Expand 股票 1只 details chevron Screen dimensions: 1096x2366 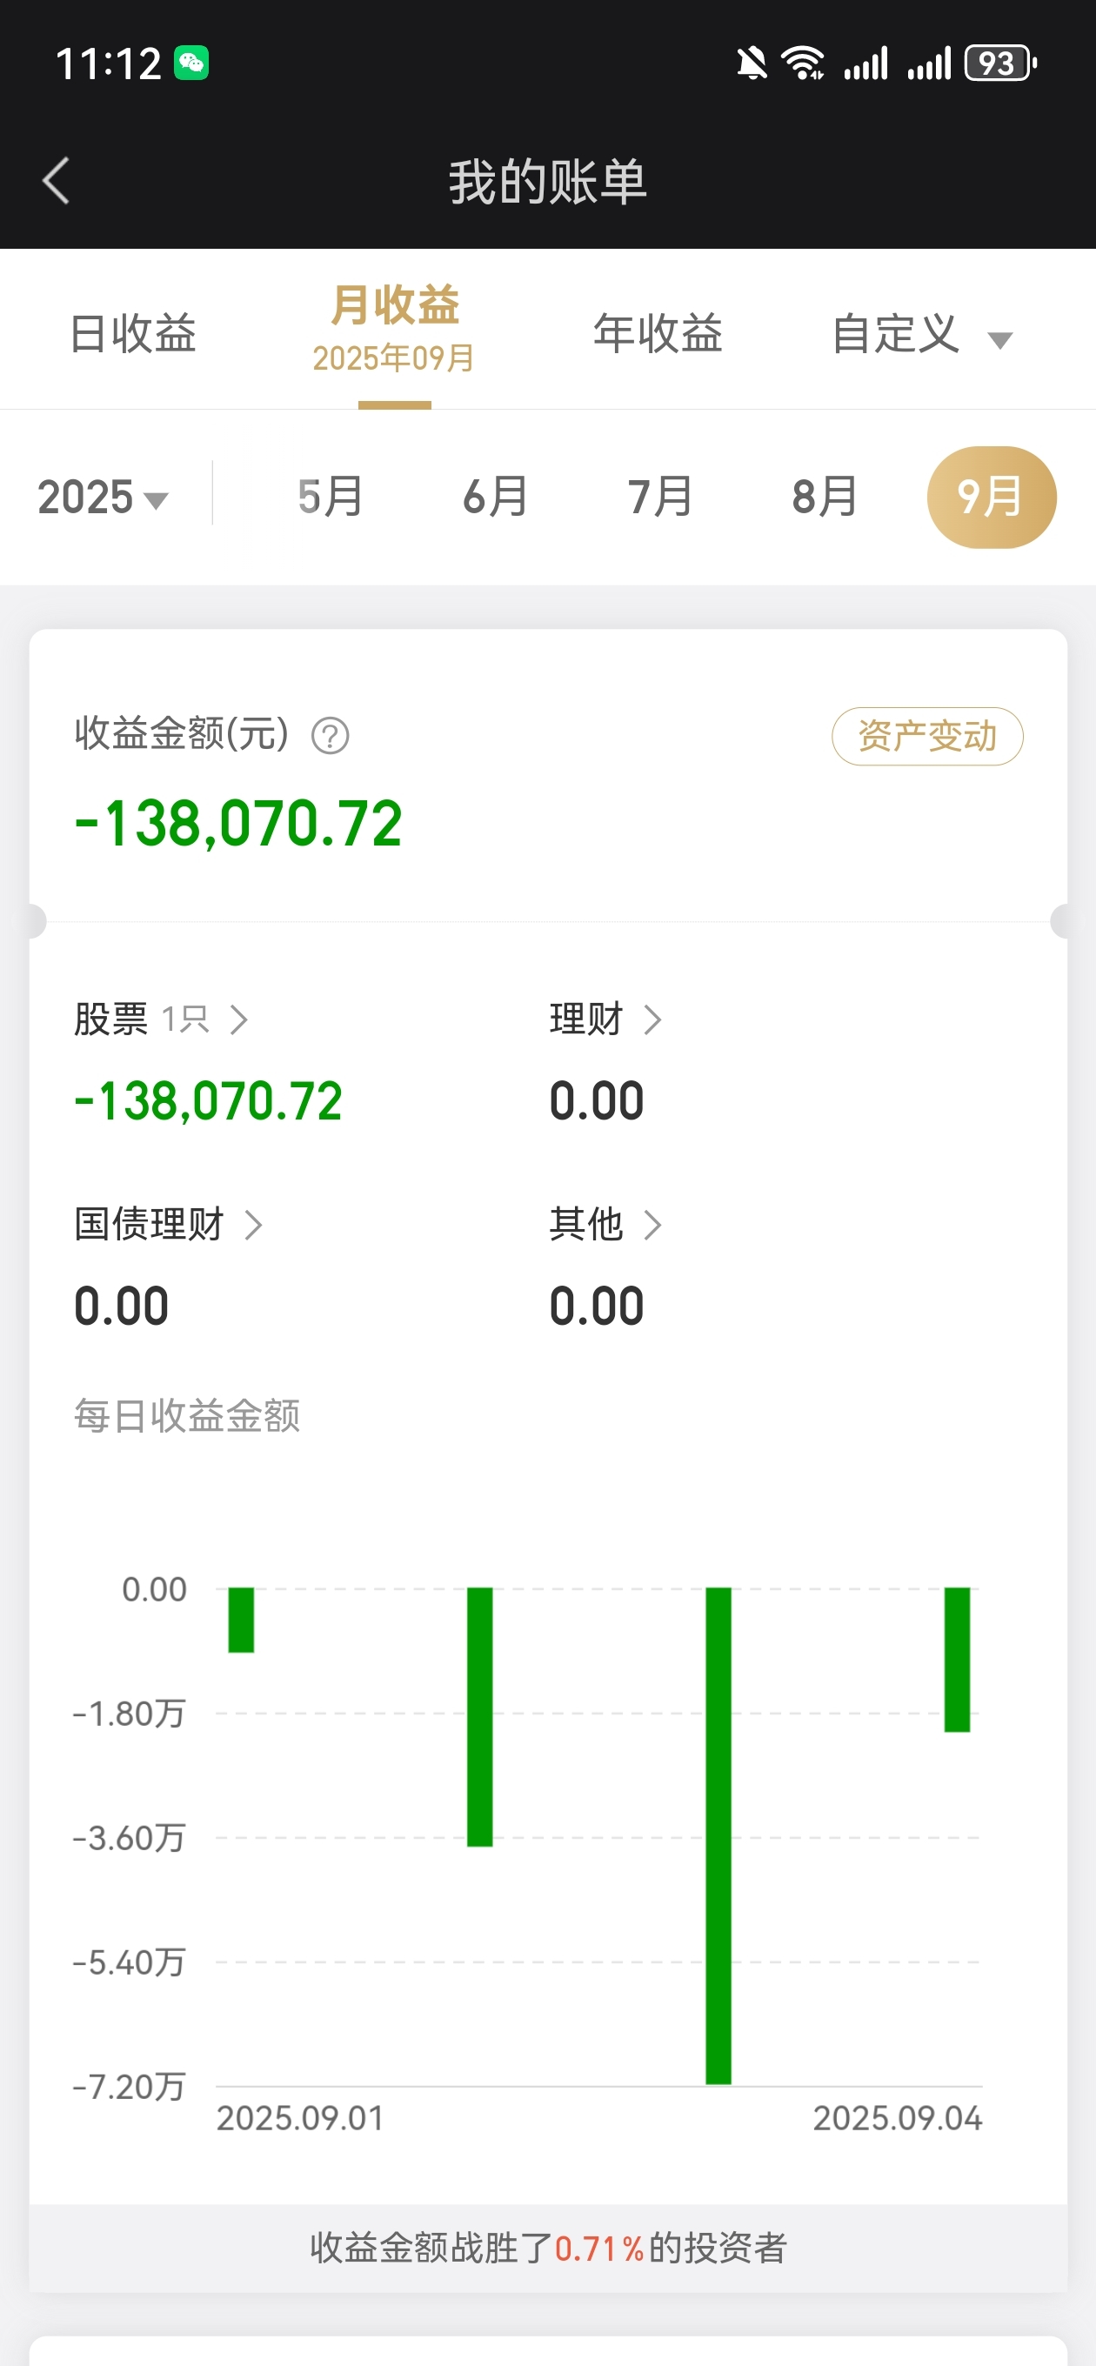(239, 1019)
